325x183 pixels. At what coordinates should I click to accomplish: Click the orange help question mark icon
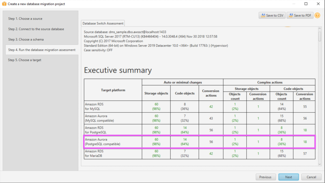point(317,16)
